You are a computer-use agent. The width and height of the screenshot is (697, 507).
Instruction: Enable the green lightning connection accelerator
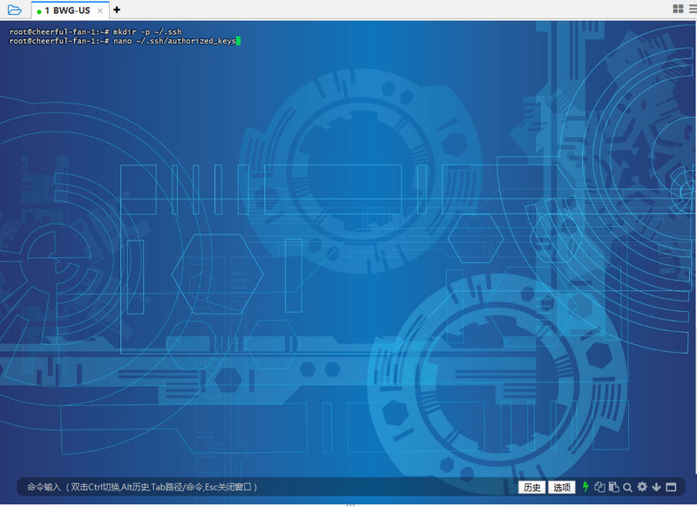(585, 487)
